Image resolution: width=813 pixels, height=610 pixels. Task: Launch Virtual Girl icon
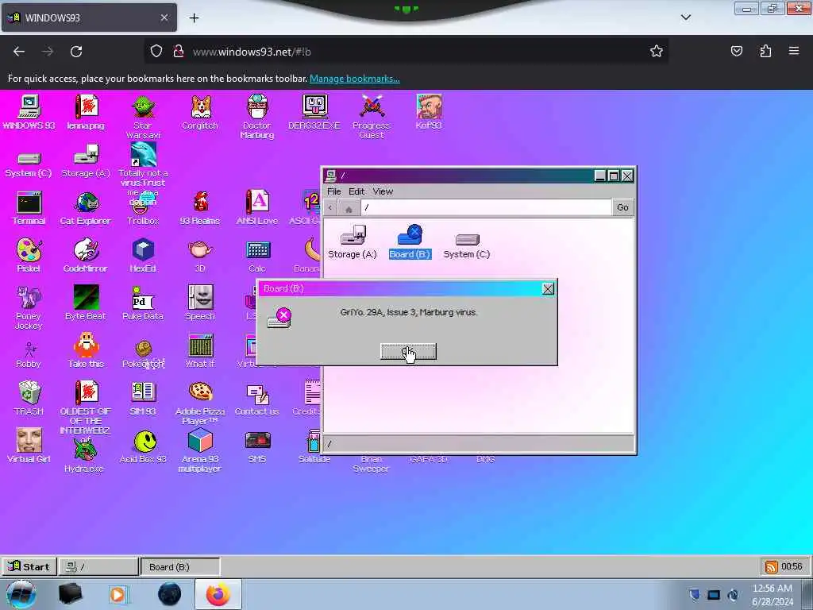[29, 446]
